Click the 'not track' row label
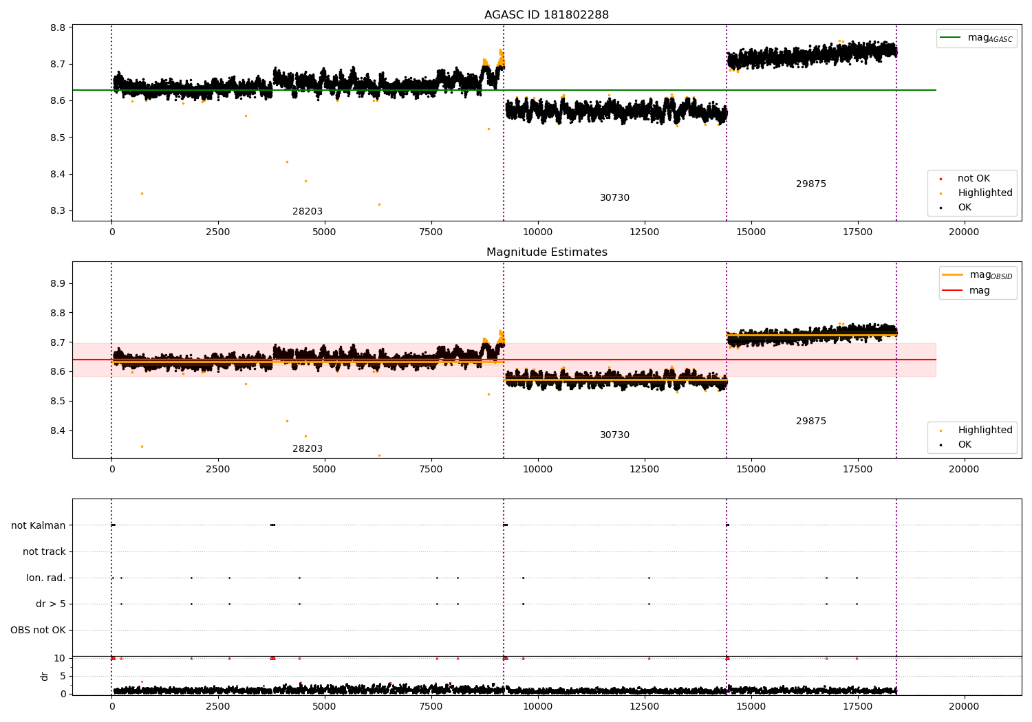1032x722 pixels. click(44, 551)
